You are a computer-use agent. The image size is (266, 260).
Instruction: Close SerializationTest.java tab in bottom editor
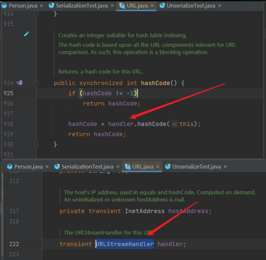pyautogui.click(x=118, y=167)
